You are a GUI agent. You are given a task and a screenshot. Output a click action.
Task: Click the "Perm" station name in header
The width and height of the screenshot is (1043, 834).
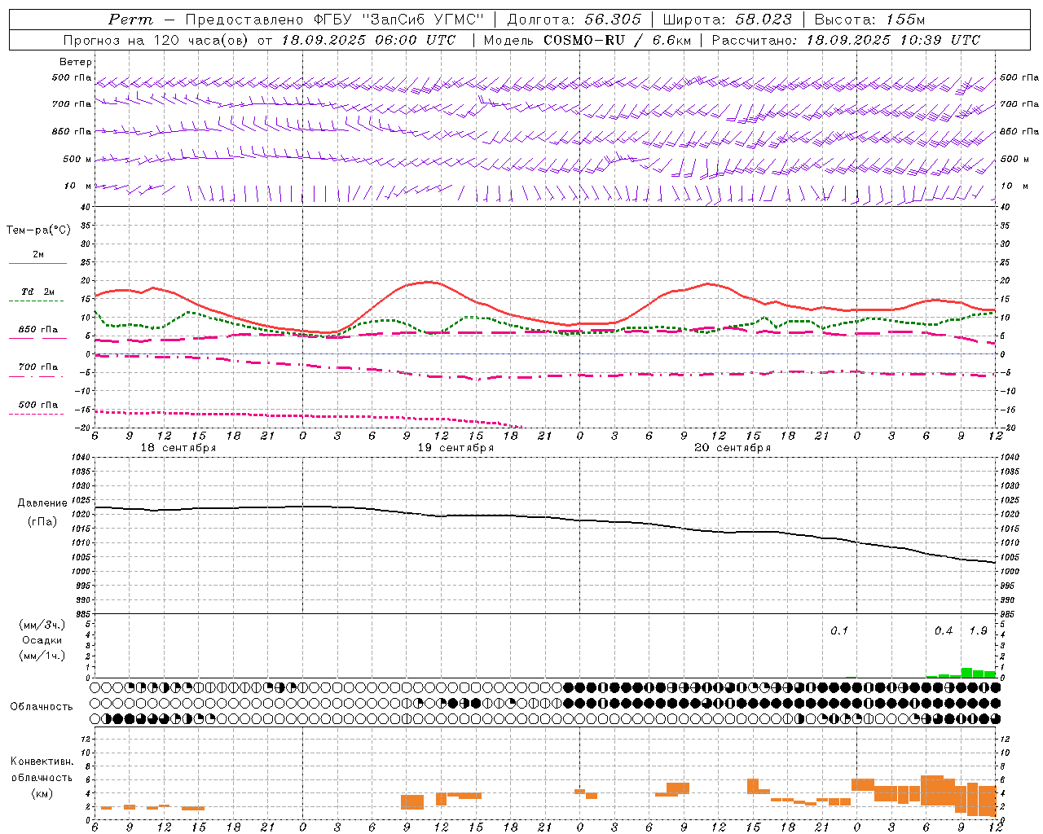pos(130,20)
